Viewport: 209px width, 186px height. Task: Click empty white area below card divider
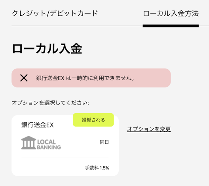(x=51, y=167)
